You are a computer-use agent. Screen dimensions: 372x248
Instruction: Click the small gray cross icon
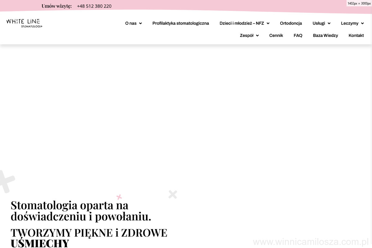click(x=173, y=194)
